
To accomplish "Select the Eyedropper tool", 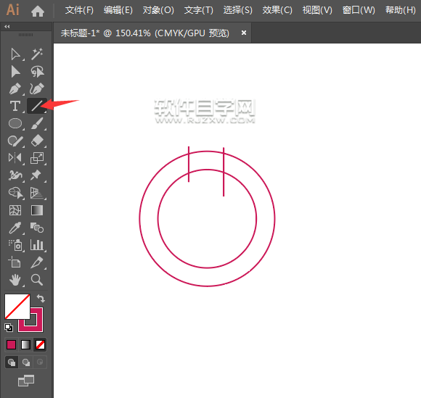I will click(15, 228).
